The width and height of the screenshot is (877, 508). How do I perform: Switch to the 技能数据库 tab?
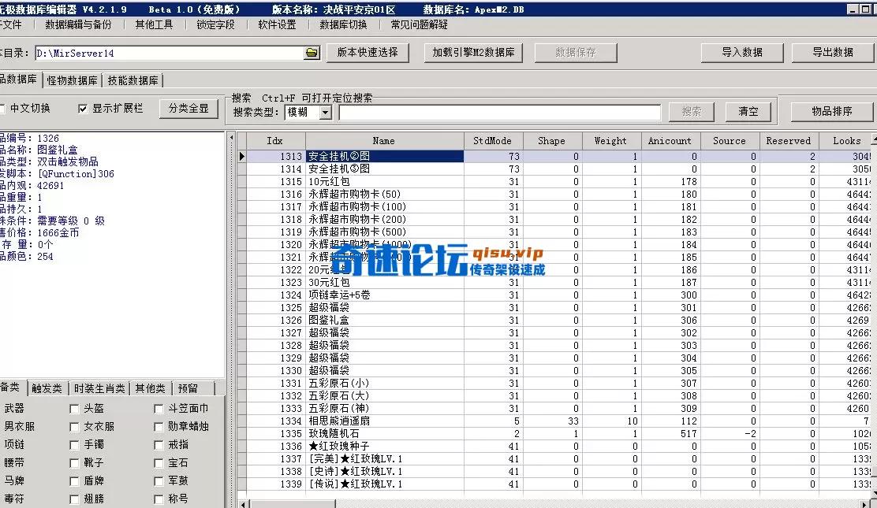point(133,80)
